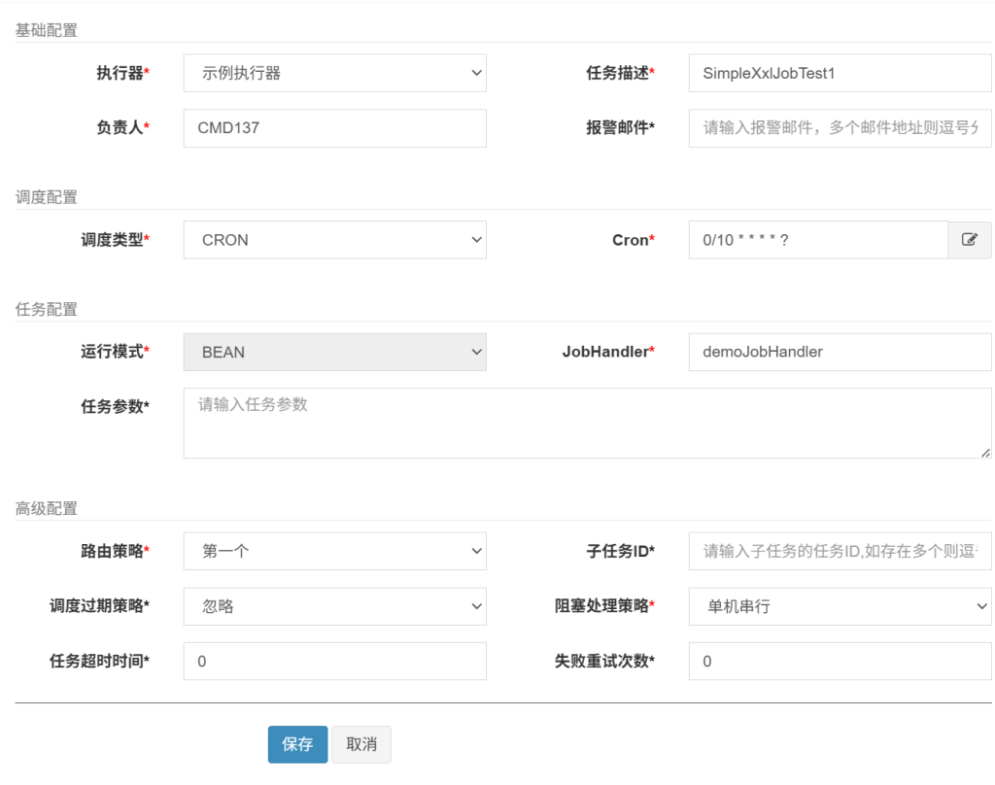Image resolution: width=995 pixels, height=785 pixels.
Task: Click the 负责人 text field
Action: (334, 127)
